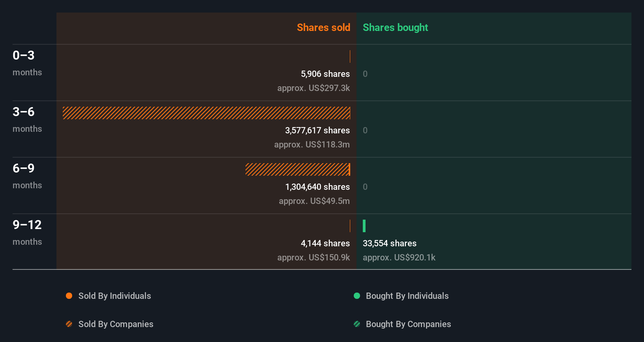Screen dimensions: 644x342
Task: Click the Shares sold column header
Action: tap(324, 27)
